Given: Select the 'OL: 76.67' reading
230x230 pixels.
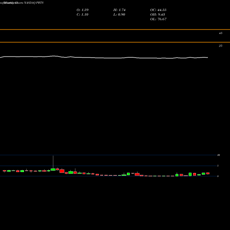Looking at the screenshot, I should click(158, 19).
